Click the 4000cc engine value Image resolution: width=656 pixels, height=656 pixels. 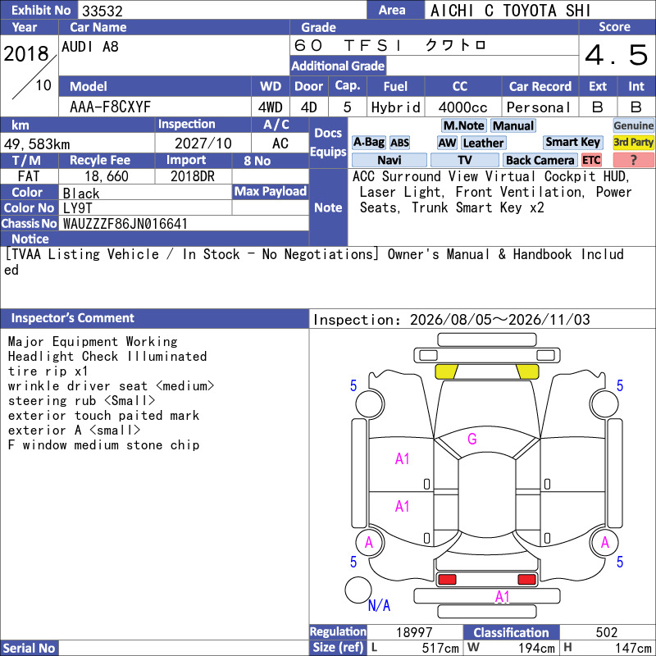(462, 107)
